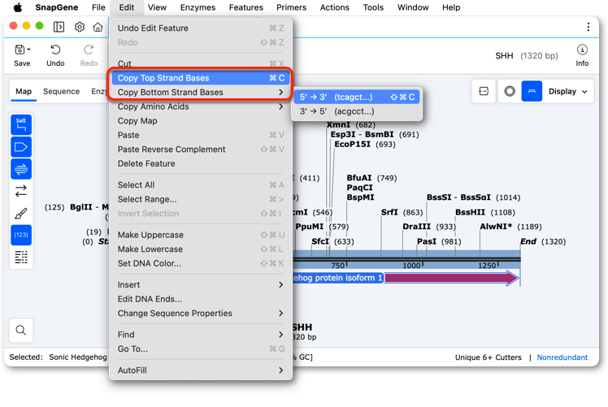608x407 pixels.
Task: Open the settings gear icon
Action: [80, 27]
